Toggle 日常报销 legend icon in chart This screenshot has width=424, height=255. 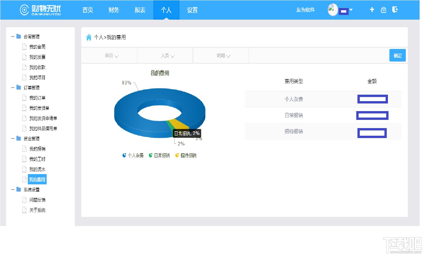(x=151, y=155)
